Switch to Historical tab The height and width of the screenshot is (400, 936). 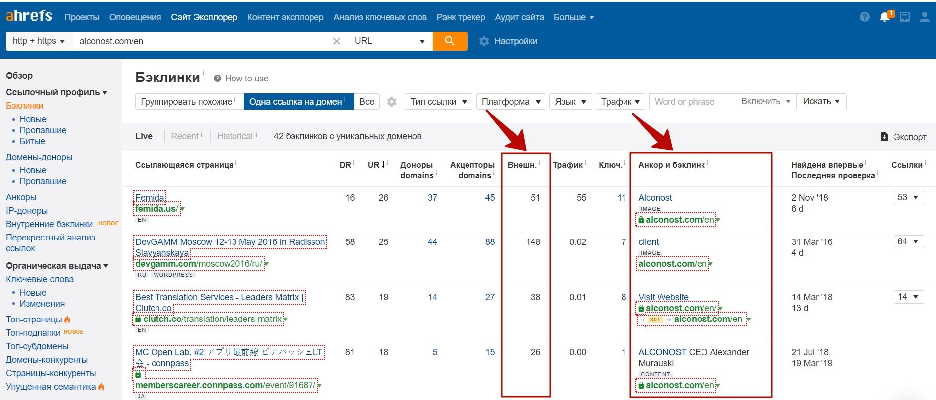235,136
